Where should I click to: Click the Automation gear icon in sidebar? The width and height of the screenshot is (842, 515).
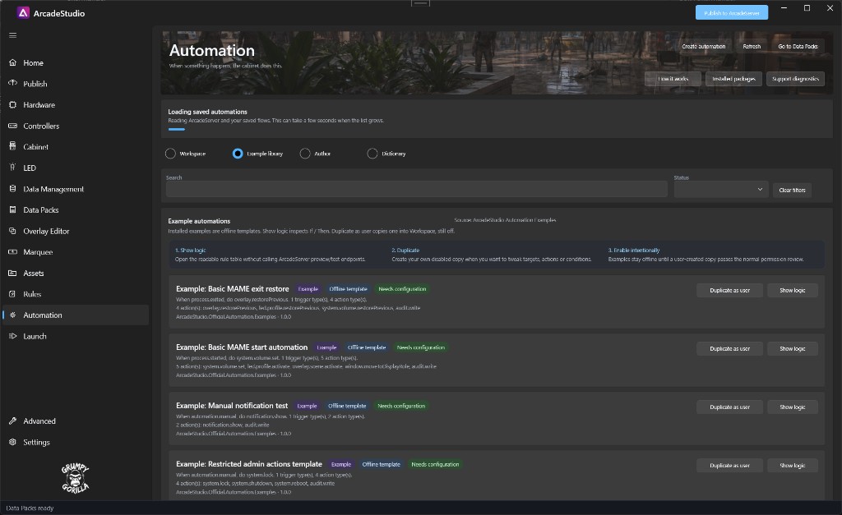(x=13, y=315)
